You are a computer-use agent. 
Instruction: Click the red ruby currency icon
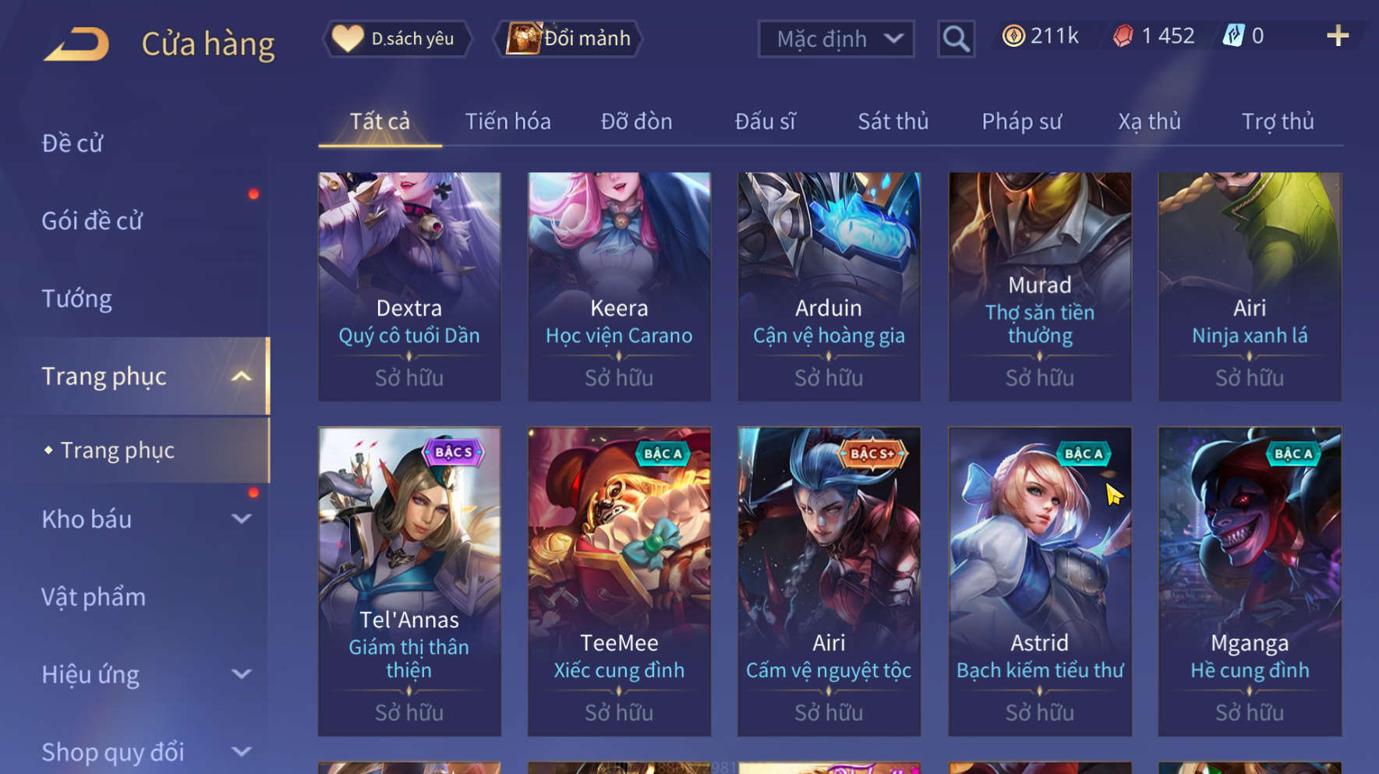(1123, 36)
